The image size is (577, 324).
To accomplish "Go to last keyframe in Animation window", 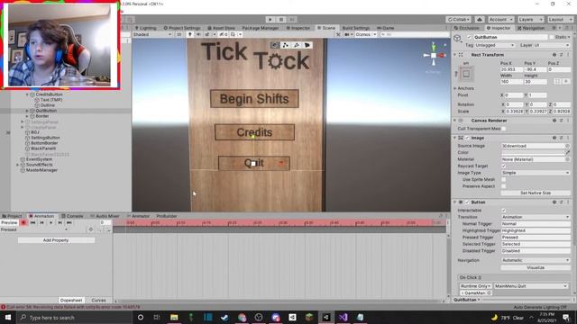I will pos(69,222).
